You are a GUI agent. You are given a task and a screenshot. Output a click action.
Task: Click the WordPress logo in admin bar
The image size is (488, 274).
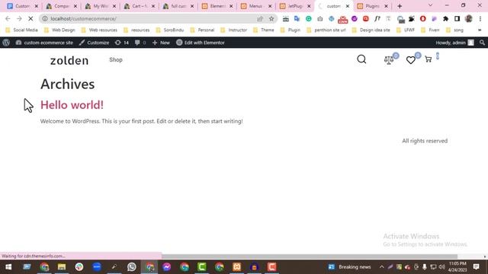[x=6, y=43]
